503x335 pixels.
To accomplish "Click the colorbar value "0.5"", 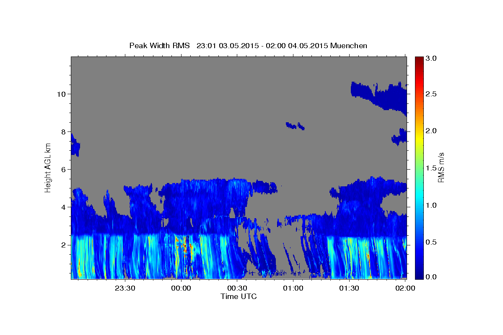I will point(431,242).
